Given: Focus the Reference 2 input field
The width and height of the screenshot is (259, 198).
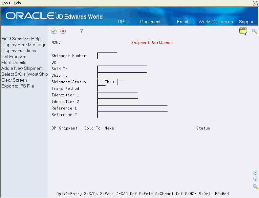Looking at the screenshot, I should [x=133, y=115].
